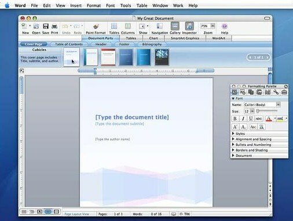Expand the Document section in palette
Screen dimensions: 293x221
point(233,156)
